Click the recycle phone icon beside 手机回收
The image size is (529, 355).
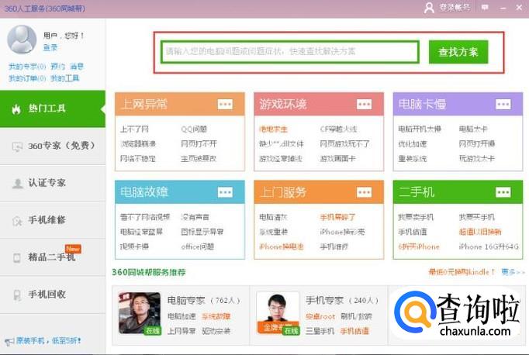[17, 295]
